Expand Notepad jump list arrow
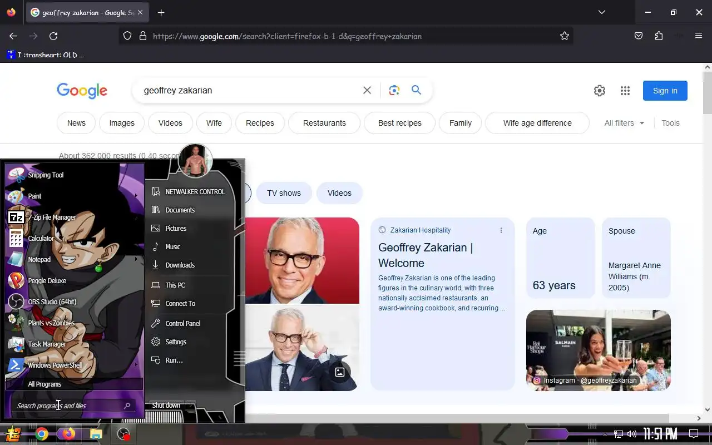This screenshot has height=445, width=712. coord(136,259)
